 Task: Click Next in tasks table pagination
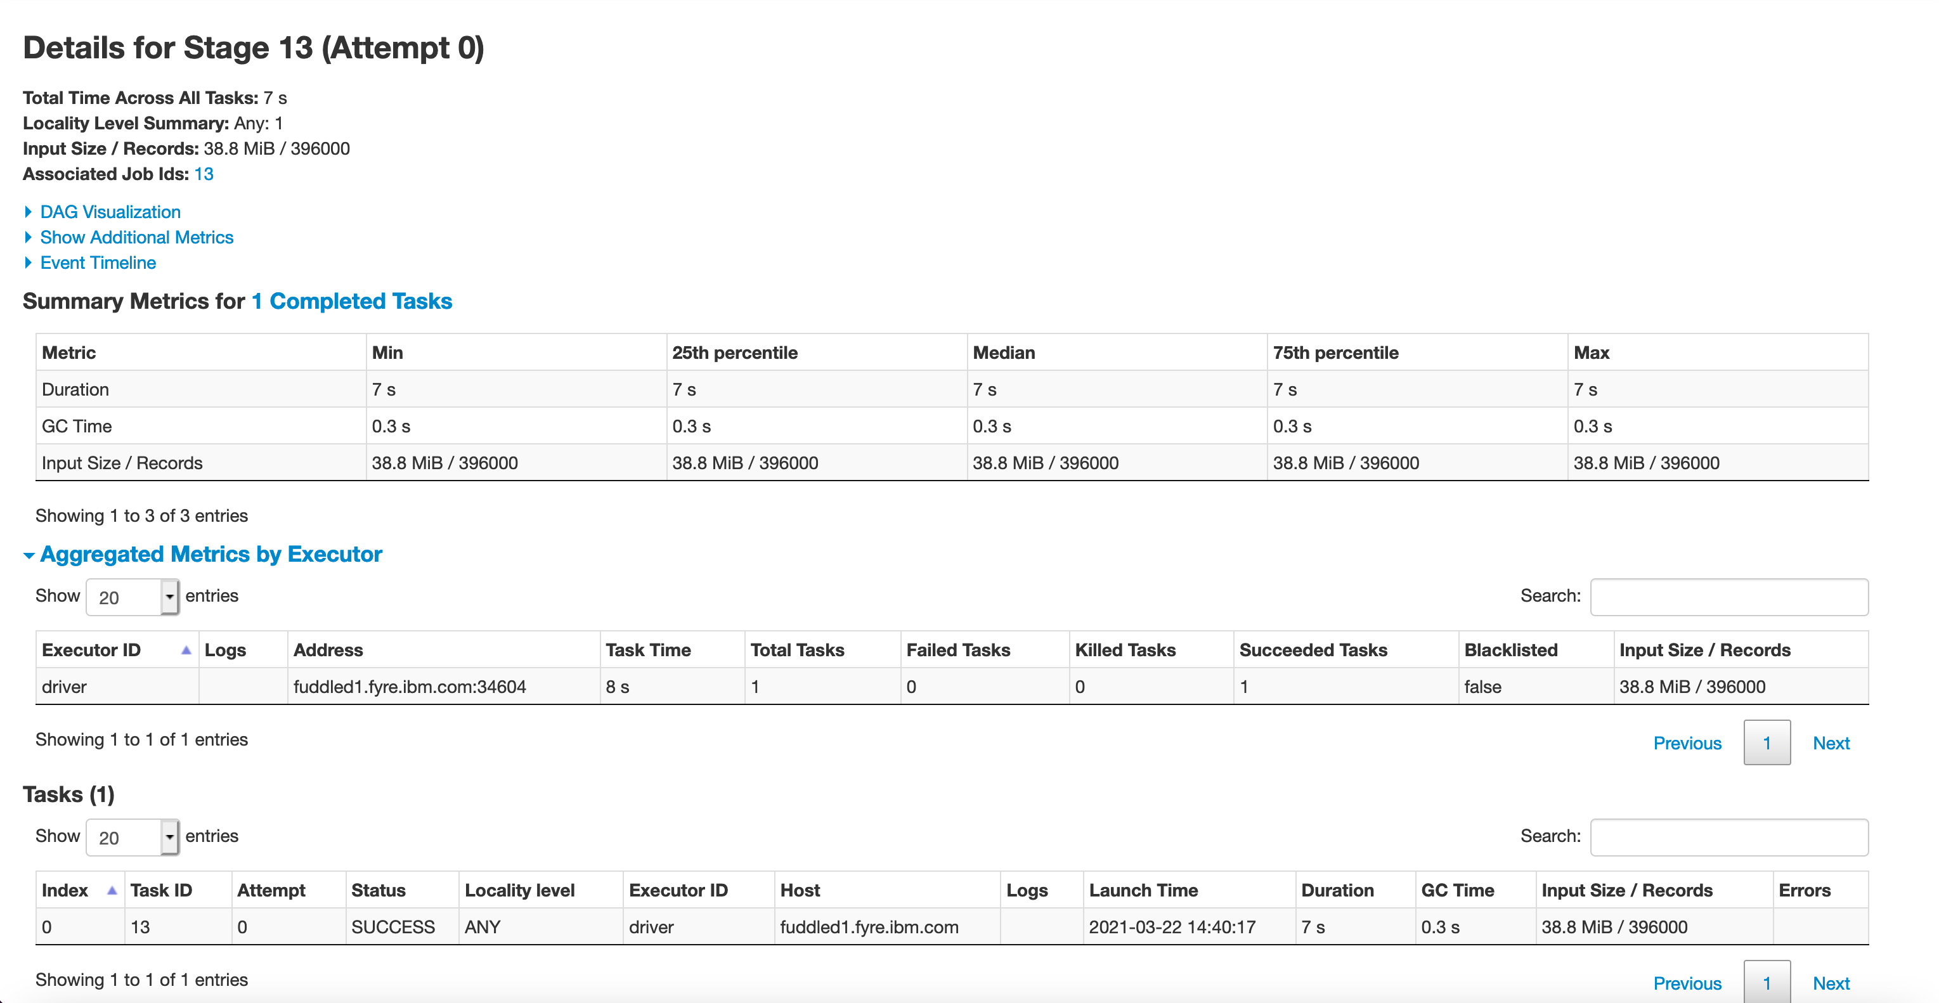coord(1831,983)
